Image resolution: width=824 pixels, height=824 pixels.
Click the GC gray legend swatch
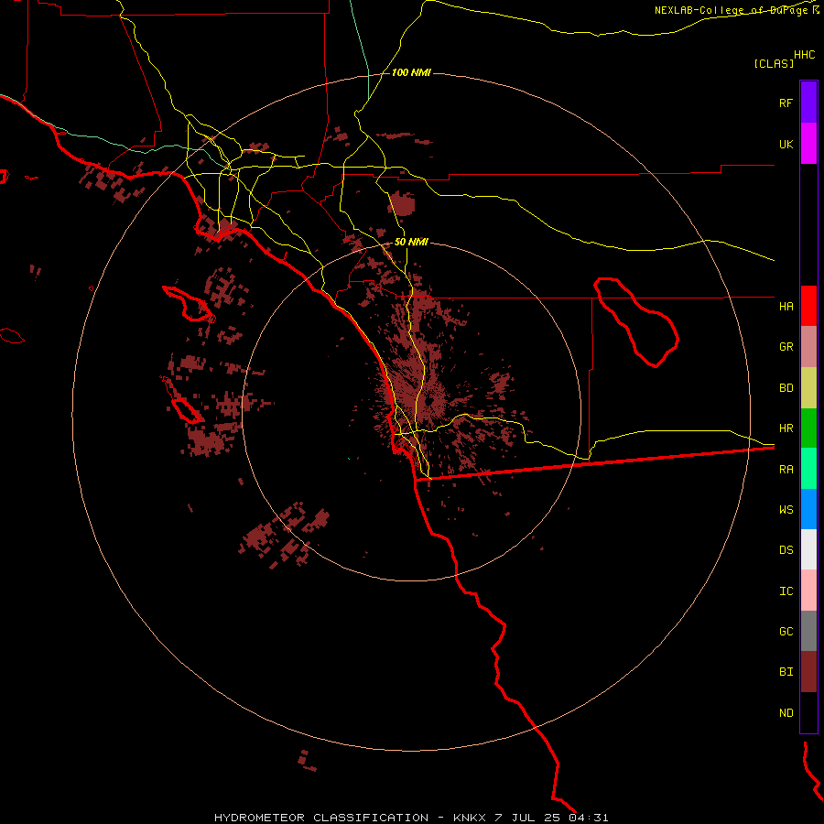click(x=808, y=631)
